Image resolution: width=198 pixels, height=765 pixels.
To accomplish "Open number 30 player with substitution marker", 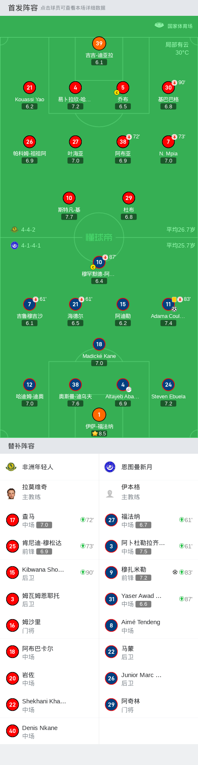I will [x=168, y=87].
